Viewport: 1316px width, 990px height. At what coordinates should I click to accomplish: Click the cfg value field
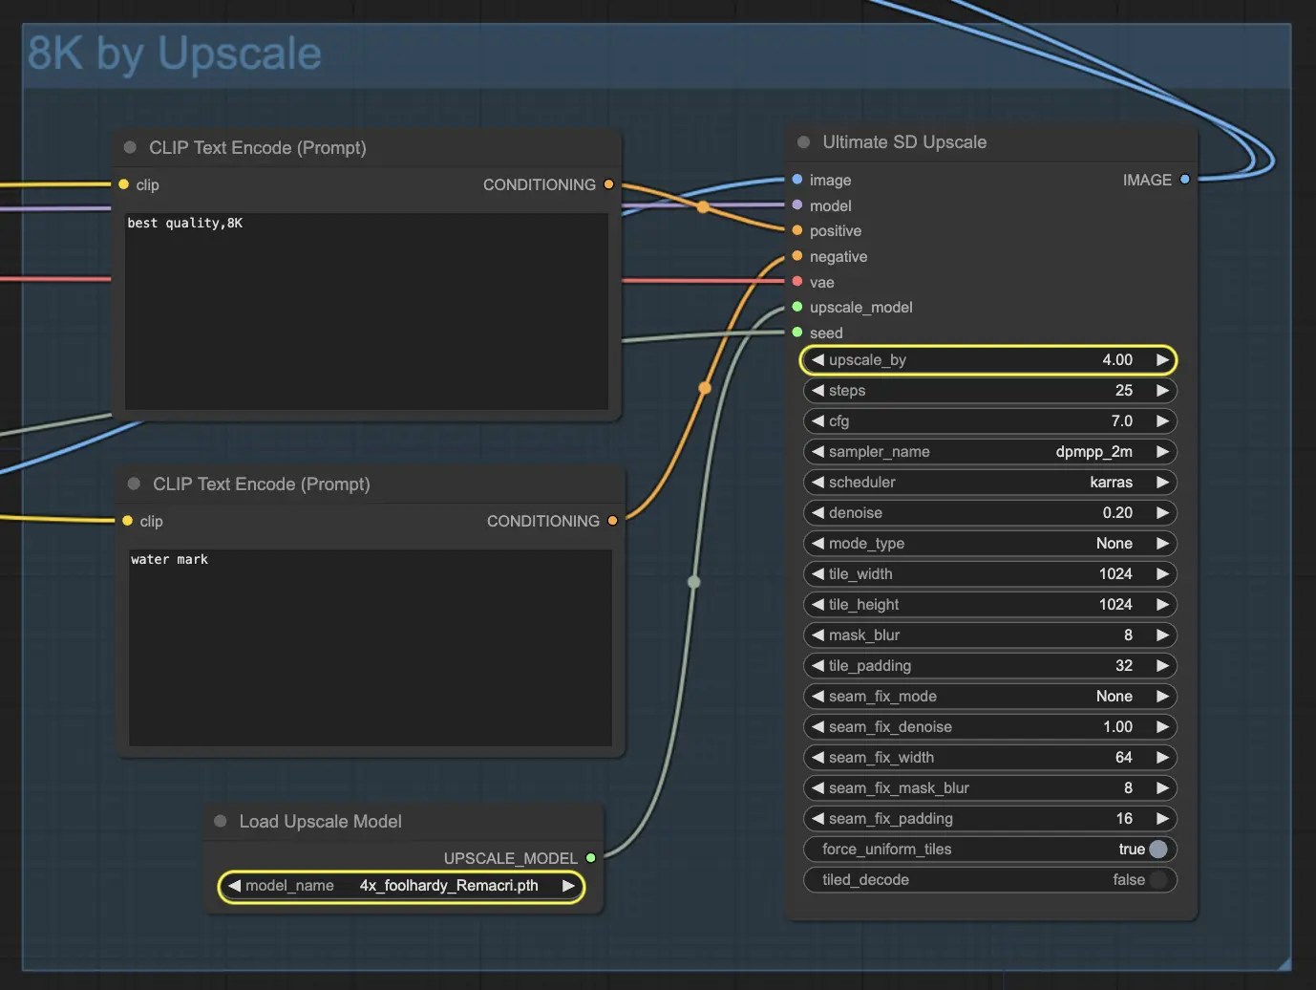pos(989,420)
